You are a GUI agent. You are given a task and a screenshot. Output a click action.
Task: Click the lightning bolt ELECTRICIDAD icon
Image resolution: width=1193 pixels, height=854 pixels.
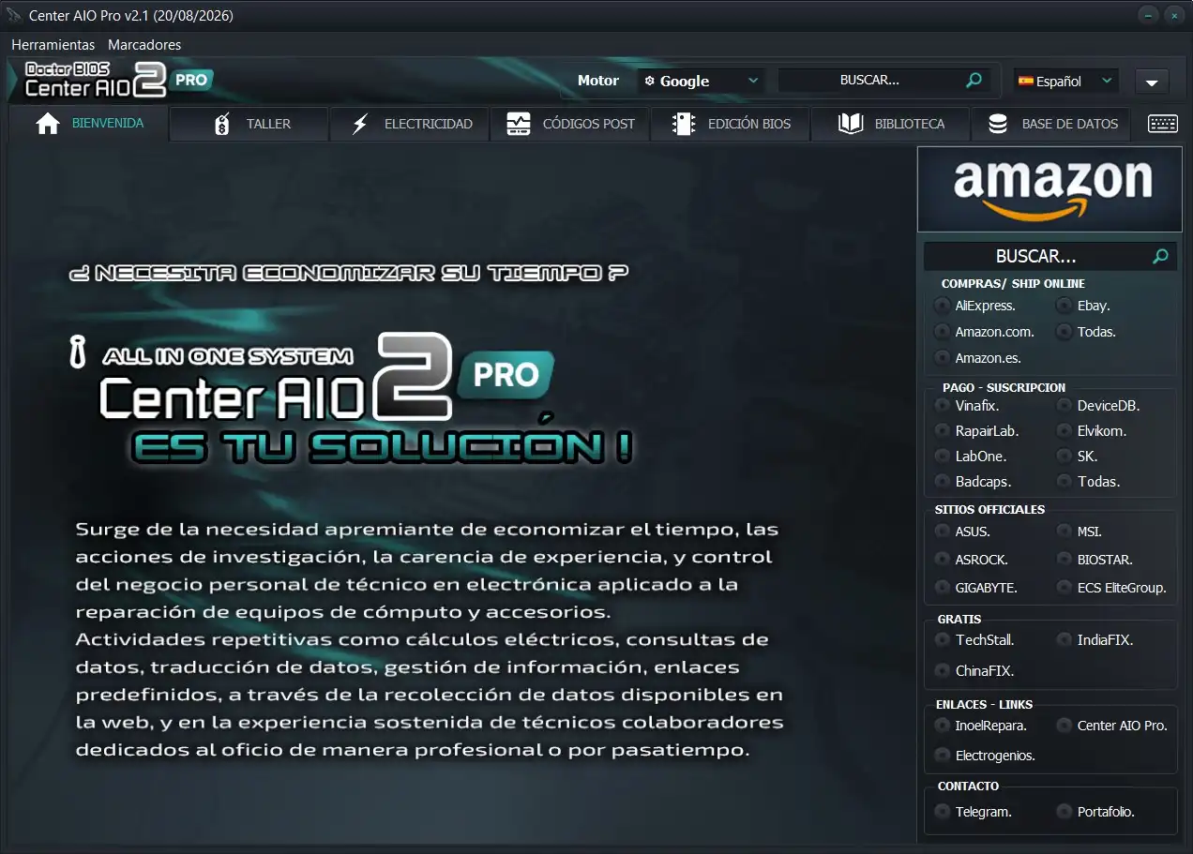(360, 124)
